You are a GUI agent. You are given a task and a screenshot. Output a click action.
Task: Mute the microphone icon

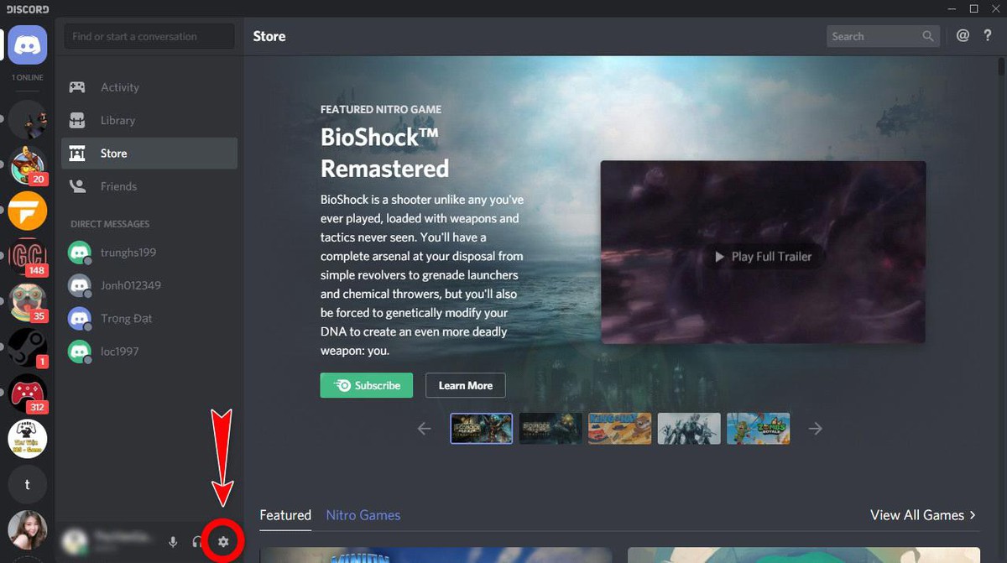173,542
